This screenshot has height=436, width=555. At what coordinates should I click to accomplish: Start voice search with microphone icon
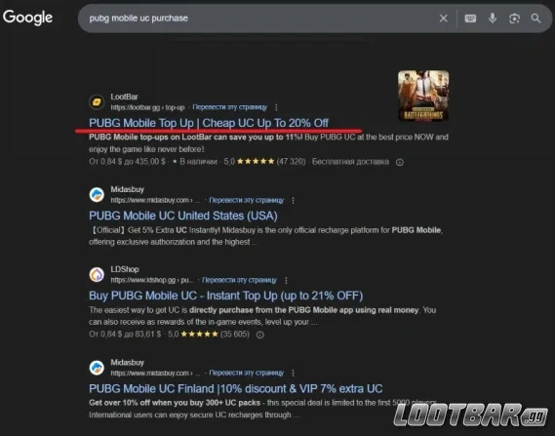[493, 19]
